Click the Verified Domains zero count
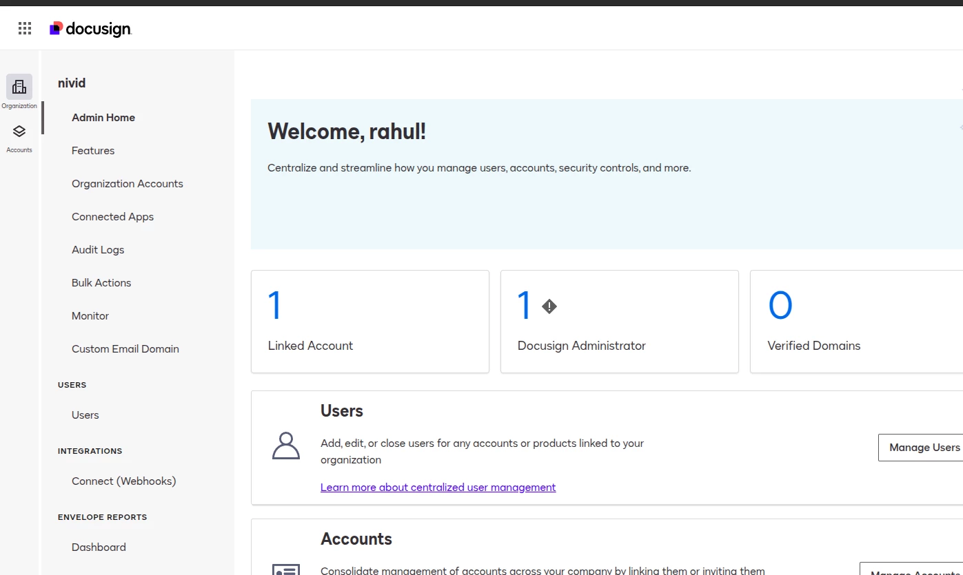This screenshot has width=963, height=575. [780, 306]
